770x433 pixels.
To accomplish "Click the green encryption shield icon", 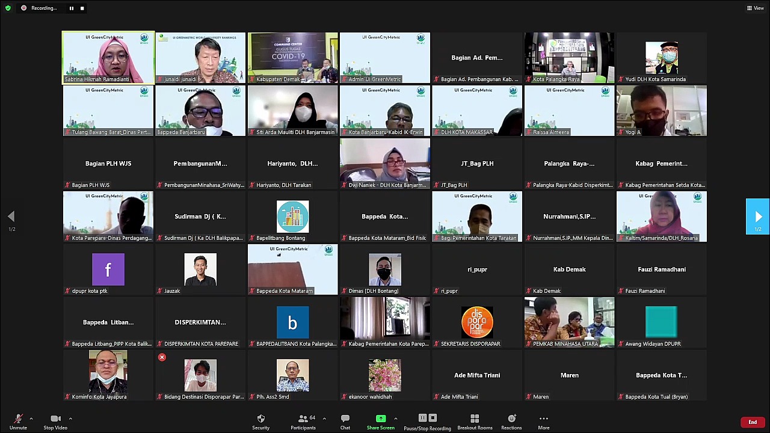I will [8, 8].
